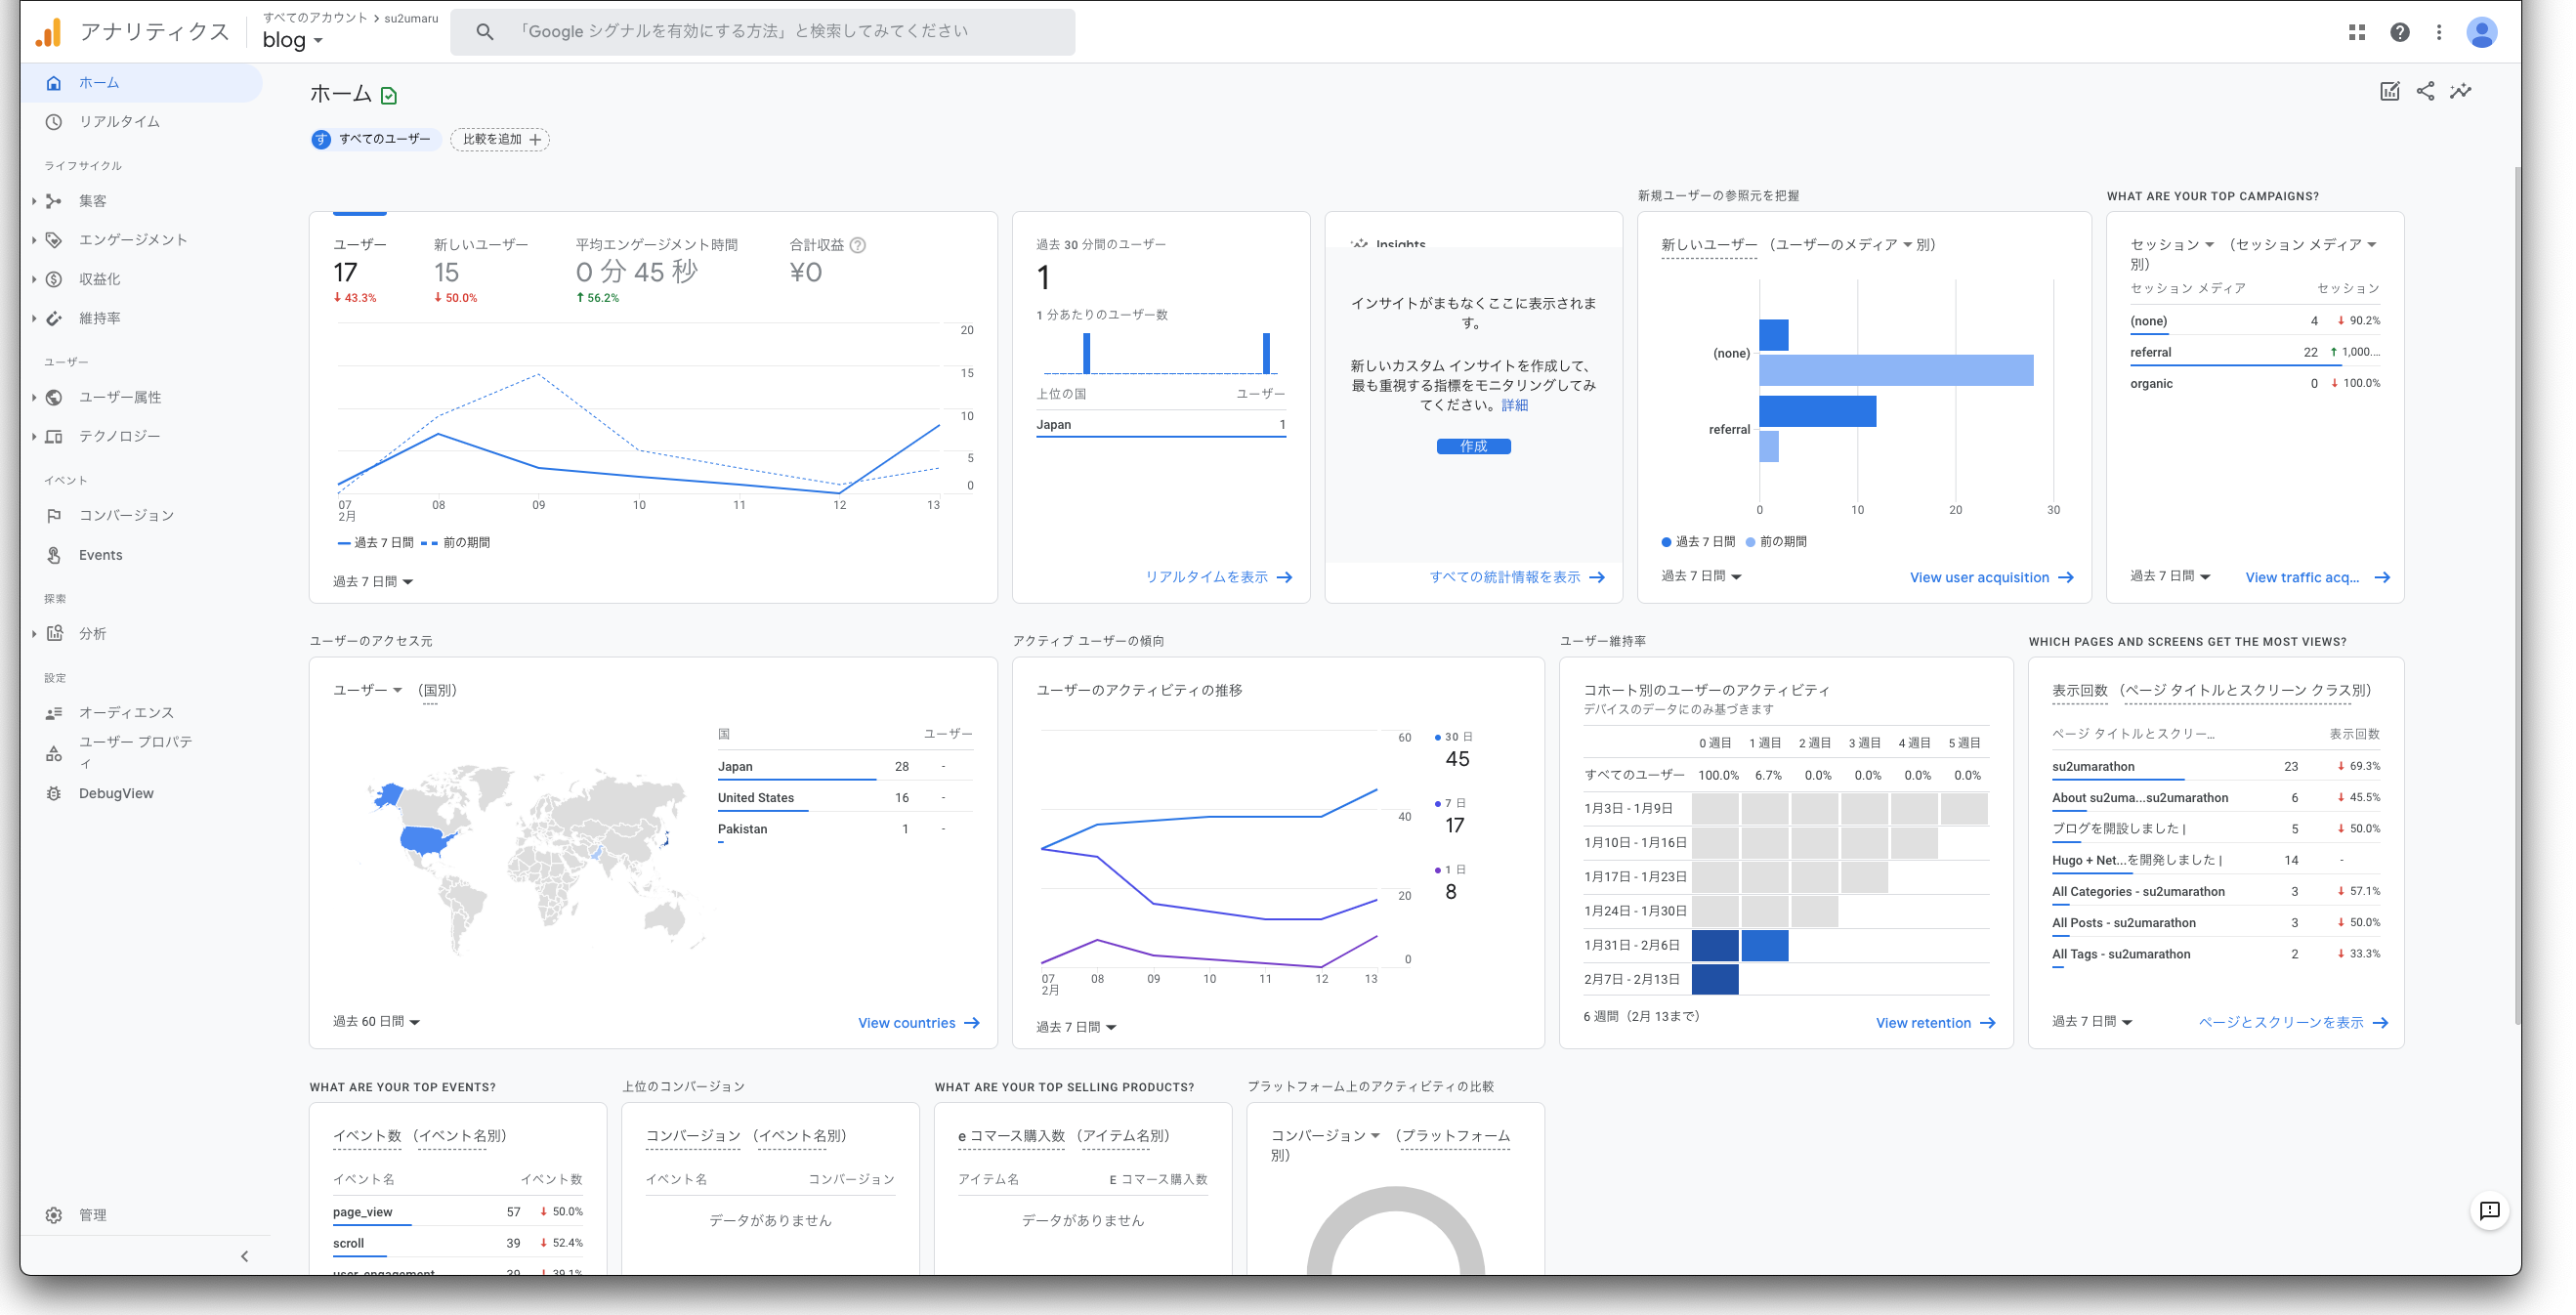Click the analytics search field
Viewport: 2576px width, 1315px height.
(762, 32)
